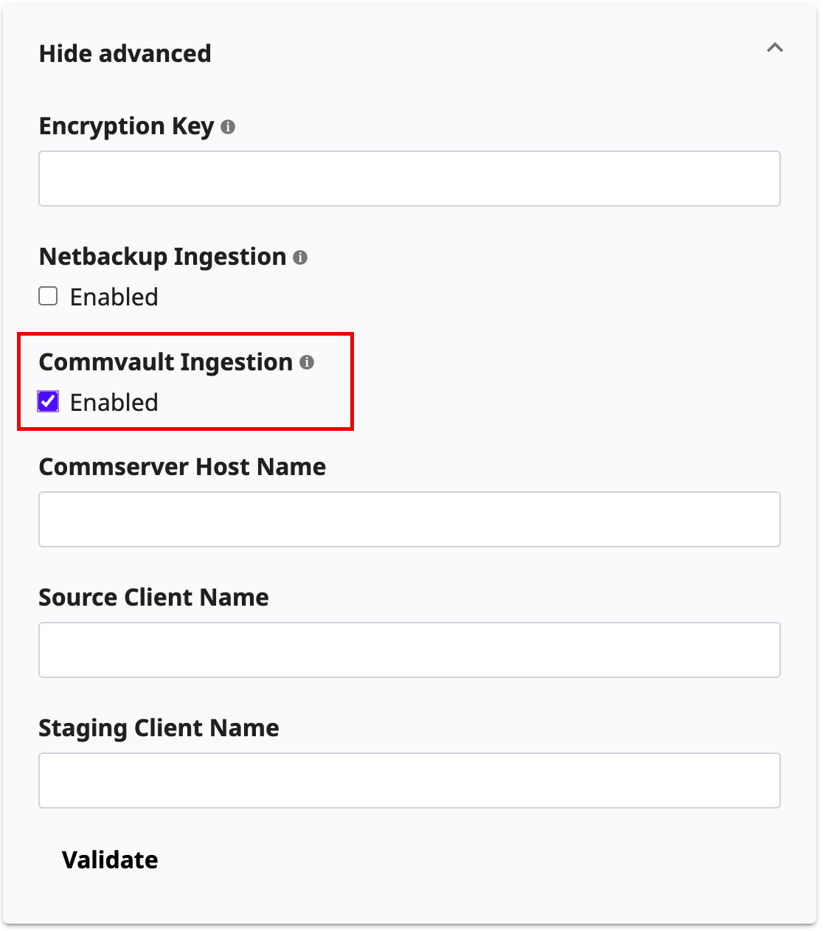Click inside the Encryption Key field

click(409, 178)
